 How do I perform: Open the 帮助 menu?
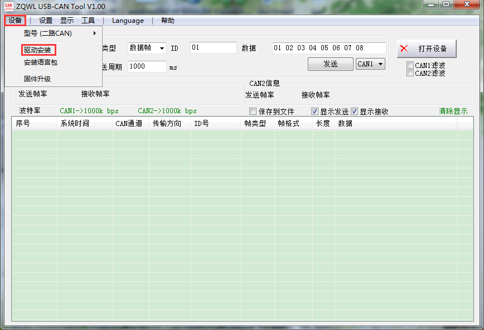(168, 21)
